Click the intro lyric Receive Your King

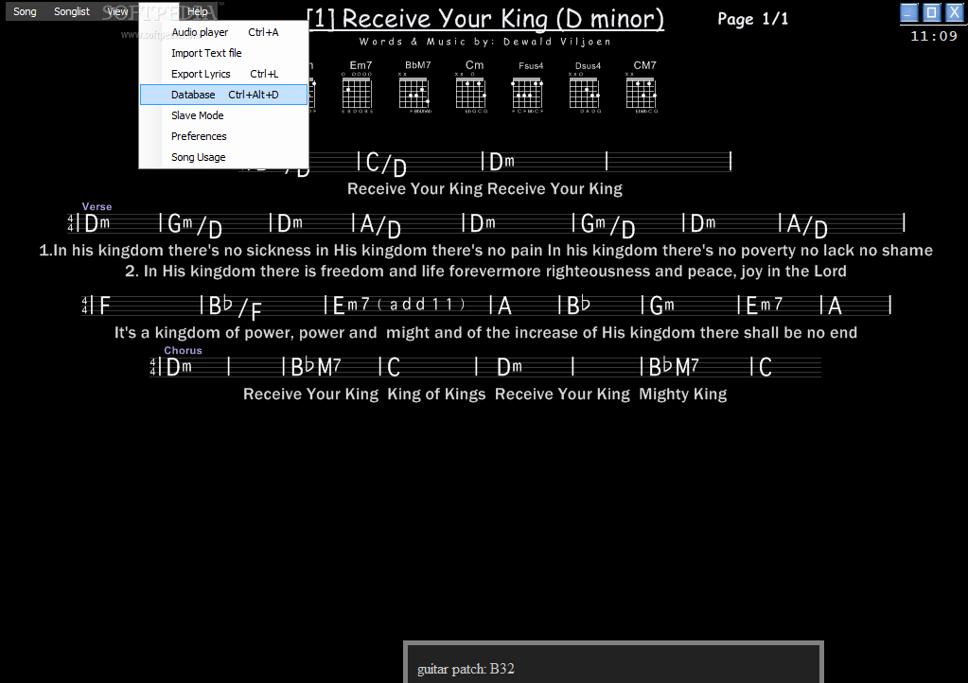[484, 189]
